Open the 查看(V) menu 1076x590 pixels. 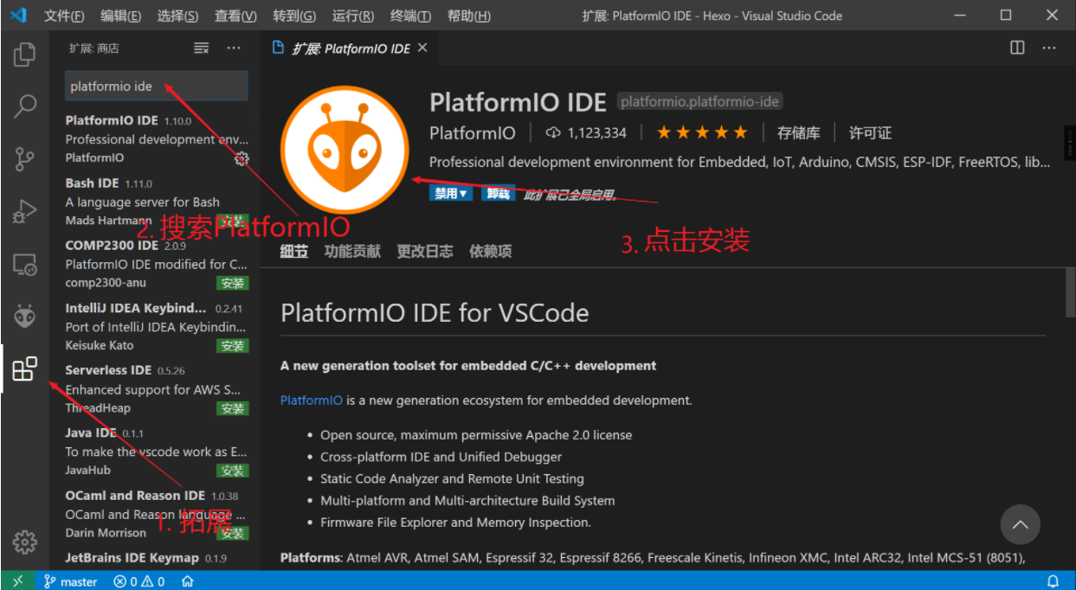[235, 16]
